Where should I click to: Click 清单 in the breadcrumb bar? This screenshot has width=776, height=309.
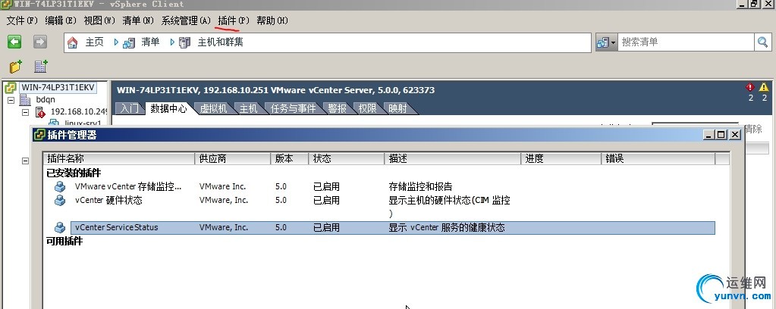(150, 42)
